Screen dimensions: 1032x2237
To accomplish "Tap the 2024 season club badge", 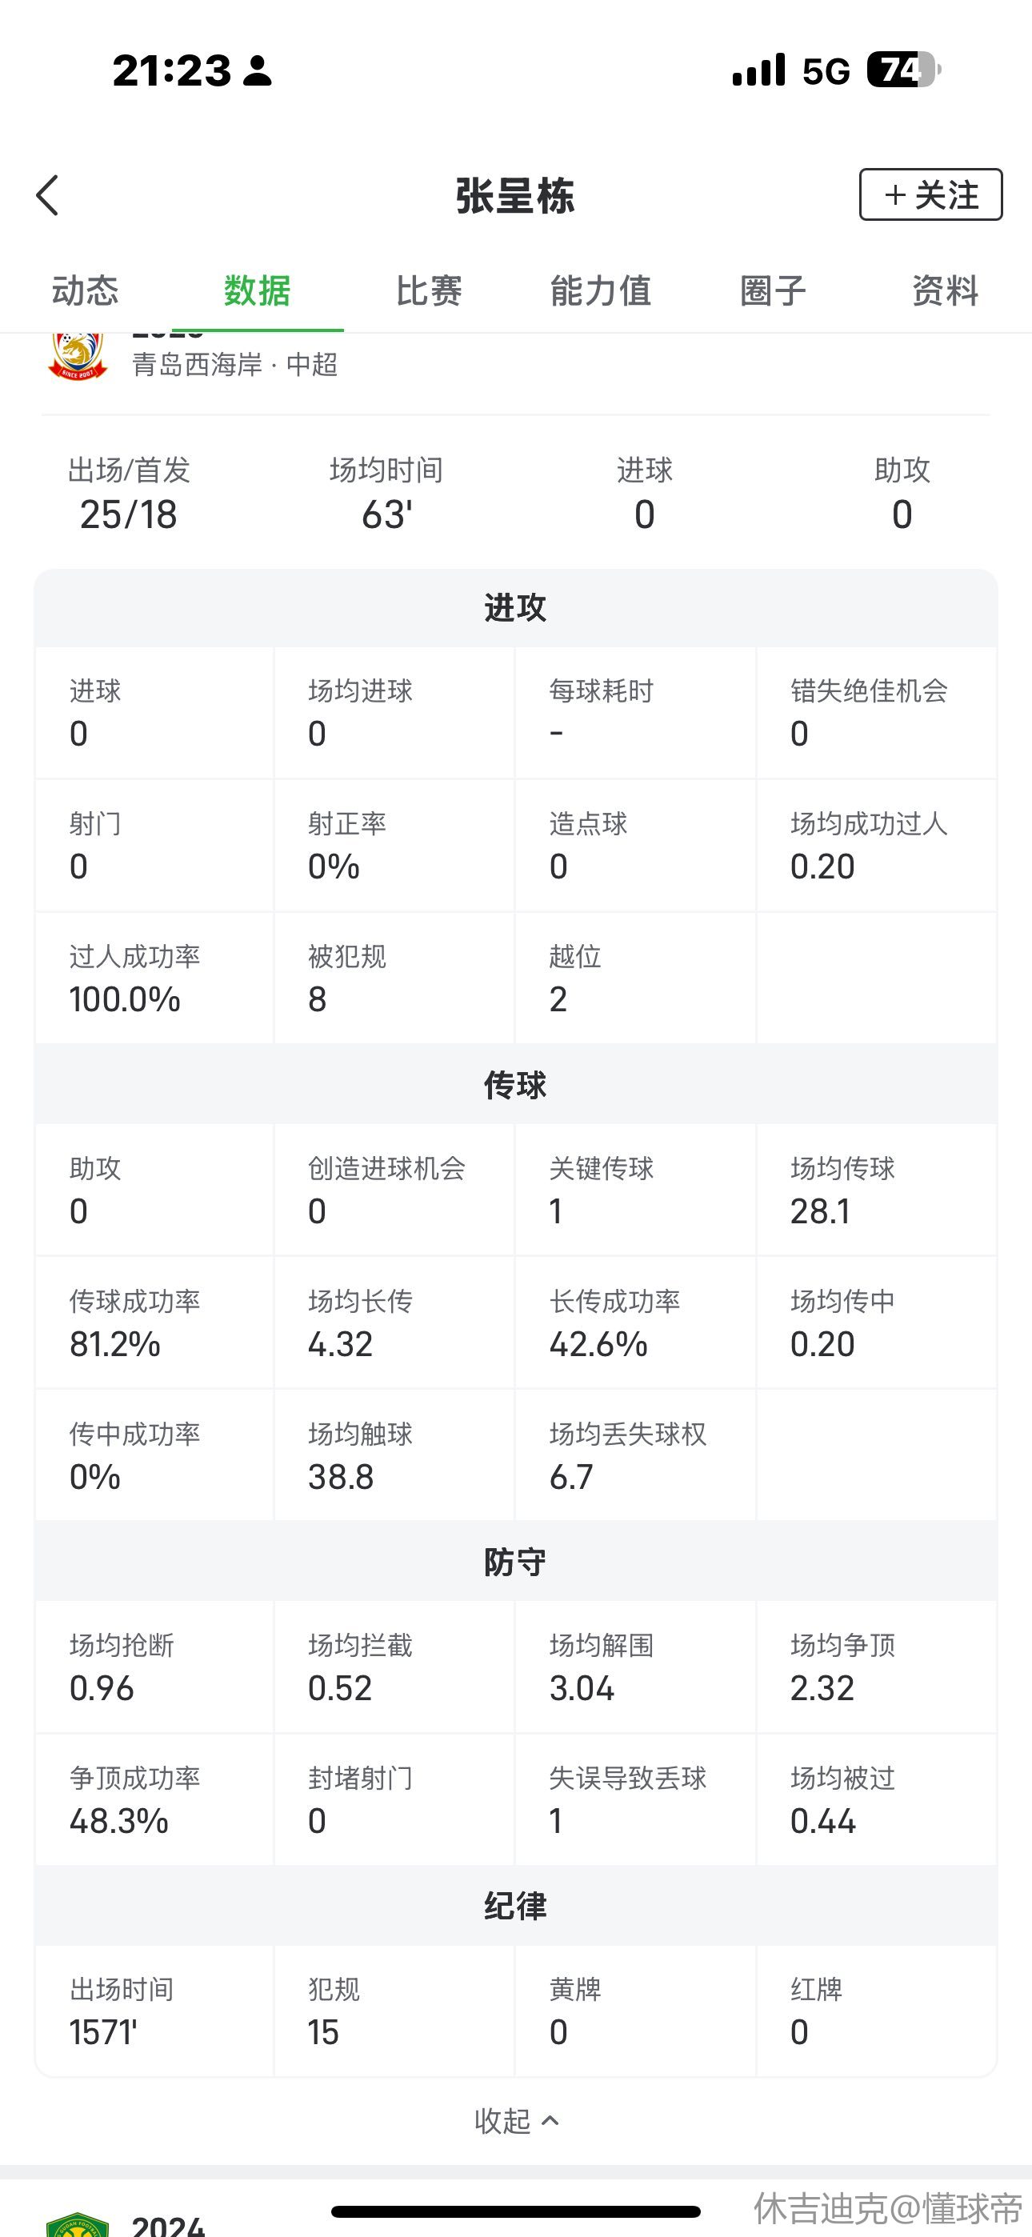I will (78, 2223).
